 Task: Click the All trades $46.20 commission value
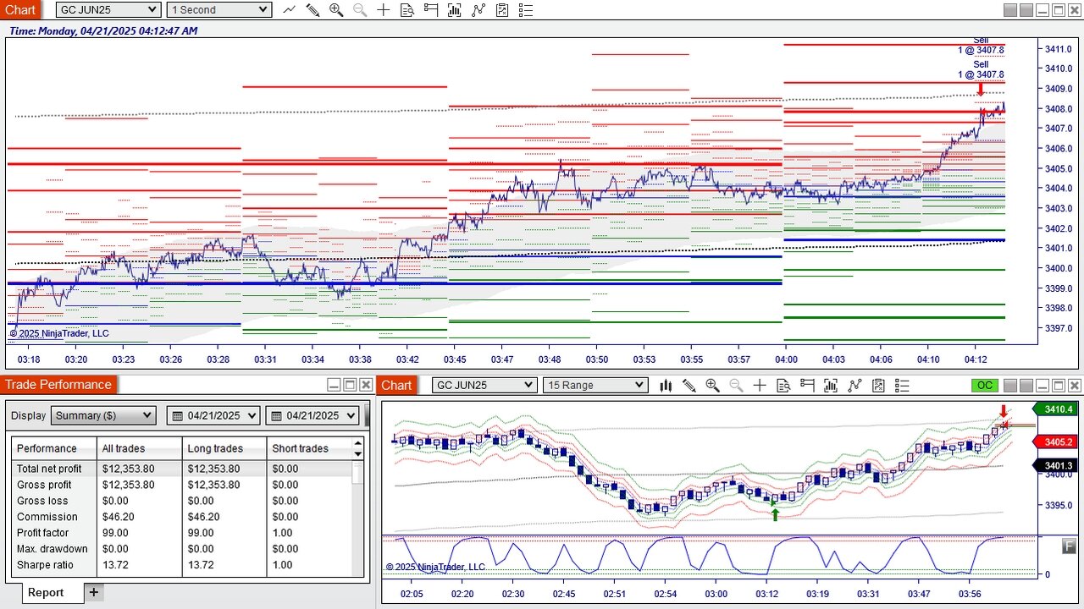[119, 517]
